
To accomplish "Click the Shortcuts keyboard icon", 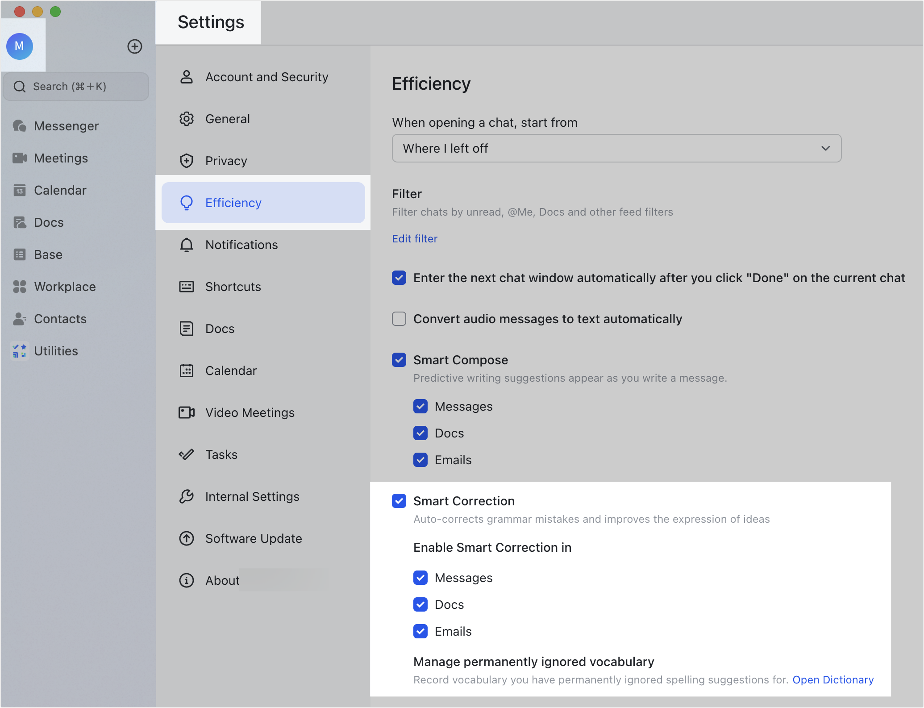I will pos(187,287).
